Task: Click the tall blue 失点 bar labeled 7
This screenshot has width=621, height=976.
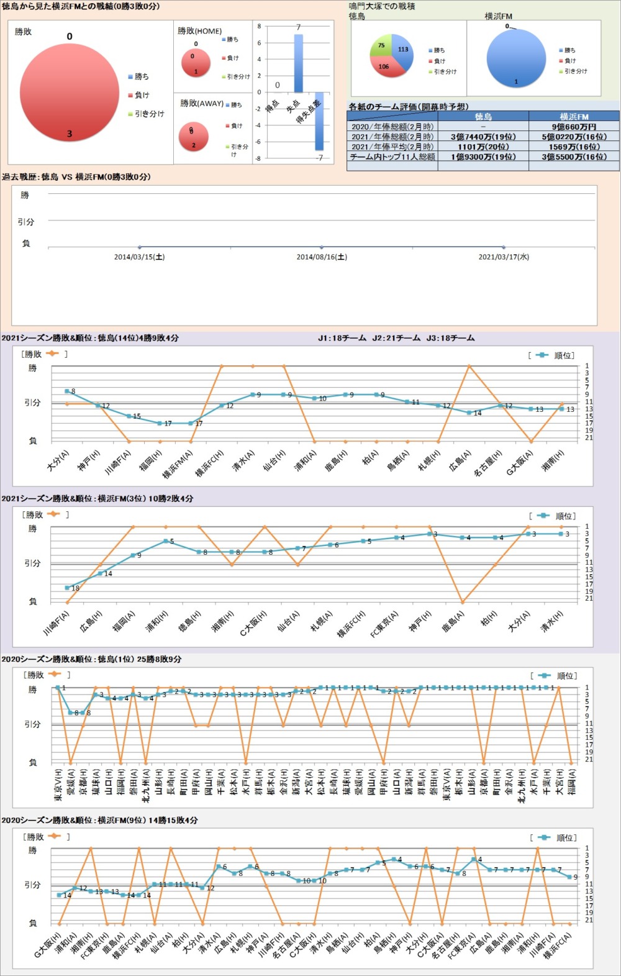Action: [298, 63]
